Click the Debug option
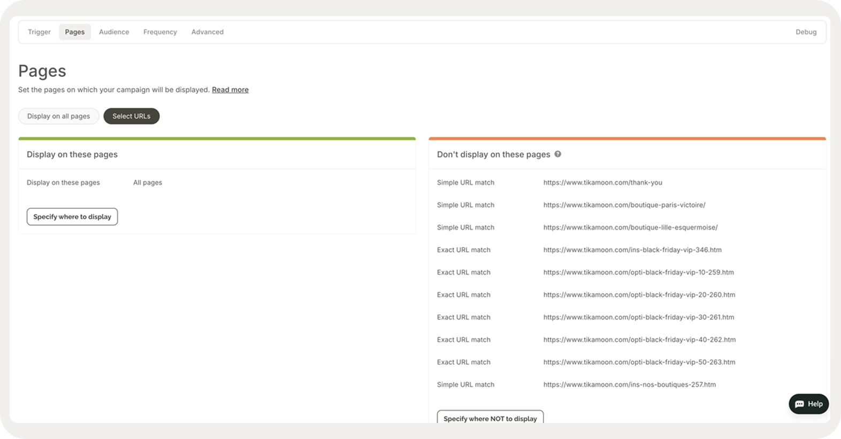 [806, 32]
